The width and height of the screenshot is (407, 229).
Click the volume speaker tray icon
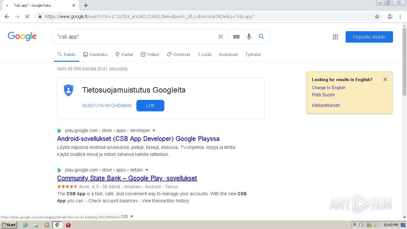pyautogui.click(x=362, y=225)
